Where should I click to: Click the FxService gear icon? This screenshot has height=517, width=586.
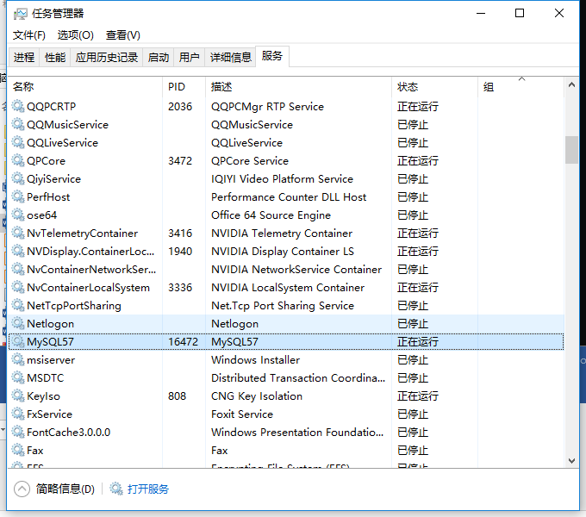[18, 414]
